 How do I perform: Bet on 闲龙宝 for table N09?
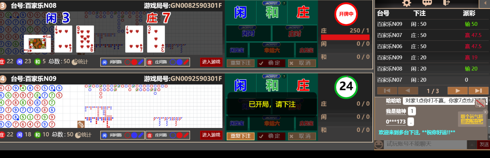[237, 123]
